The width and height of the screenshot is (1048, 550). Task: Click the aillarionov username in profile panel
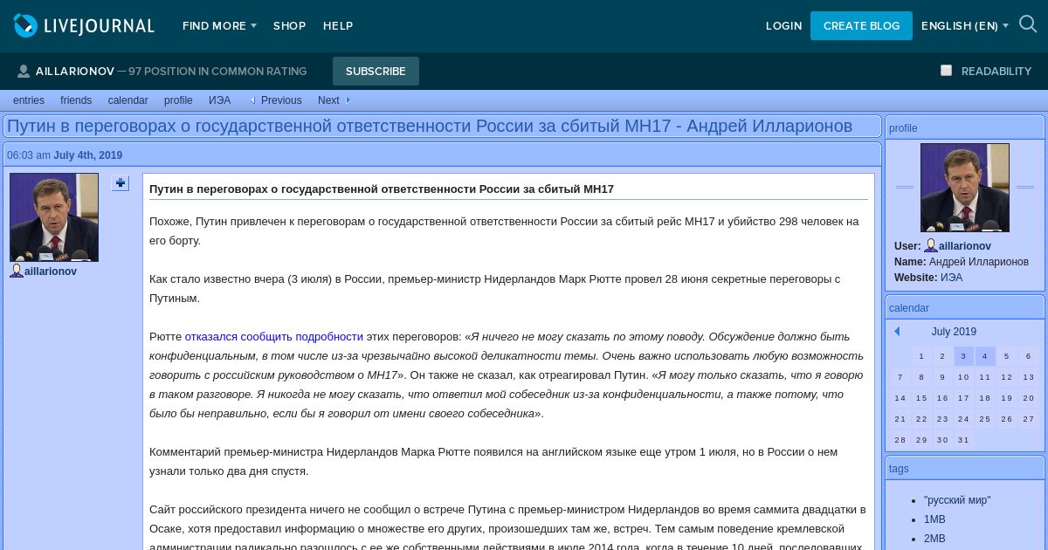point(965,246)
